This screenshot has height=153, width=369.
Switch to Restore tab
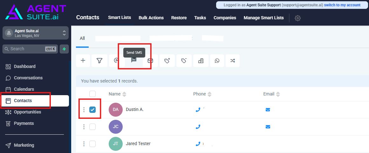pos(179,18)
